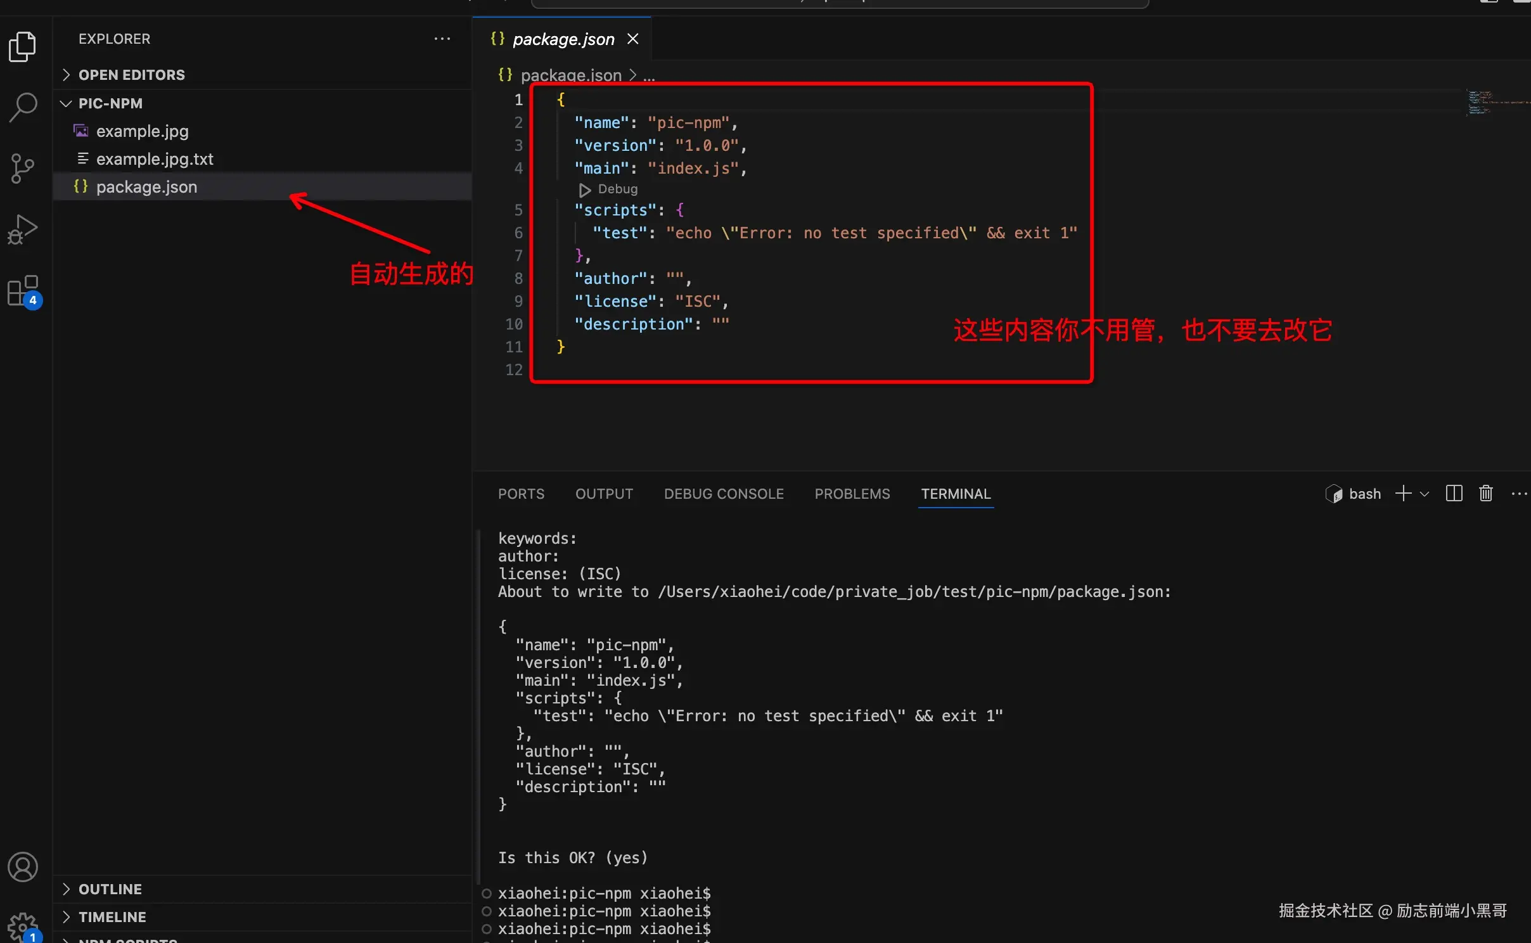Image resolution: width=1531 pixels, height=943 pixels.
Task: Collapse the PIC-NPM folder section
Action: click(110, 103)
